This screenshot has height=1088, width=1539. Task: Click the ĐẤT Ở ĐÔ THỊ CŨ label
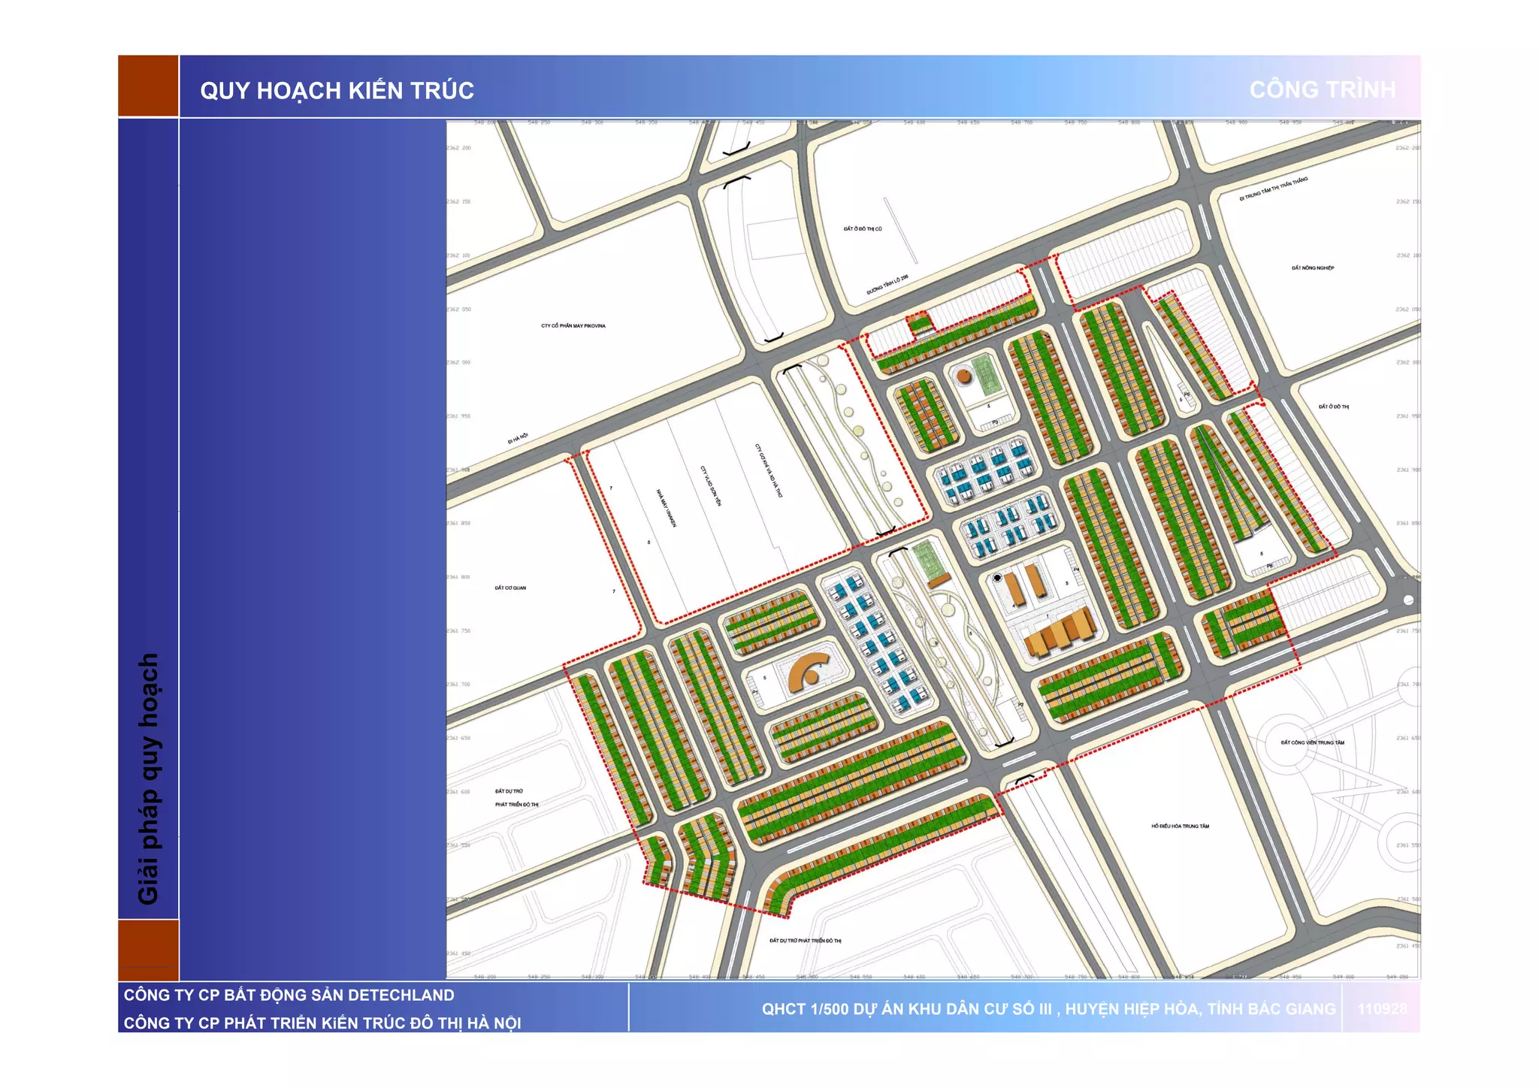point(863,228)
